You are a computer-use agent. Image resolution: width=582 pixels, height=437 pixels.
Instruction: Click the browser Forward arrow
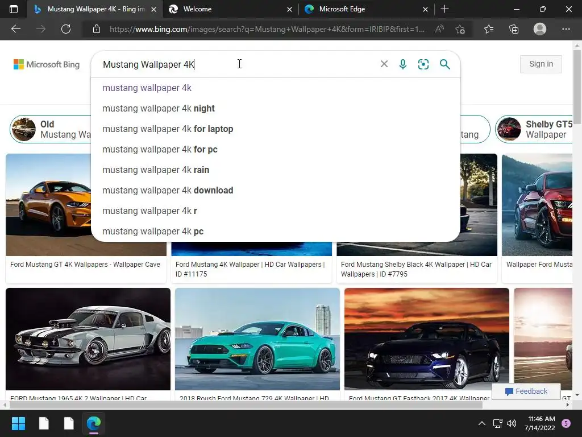pos(41,29)
